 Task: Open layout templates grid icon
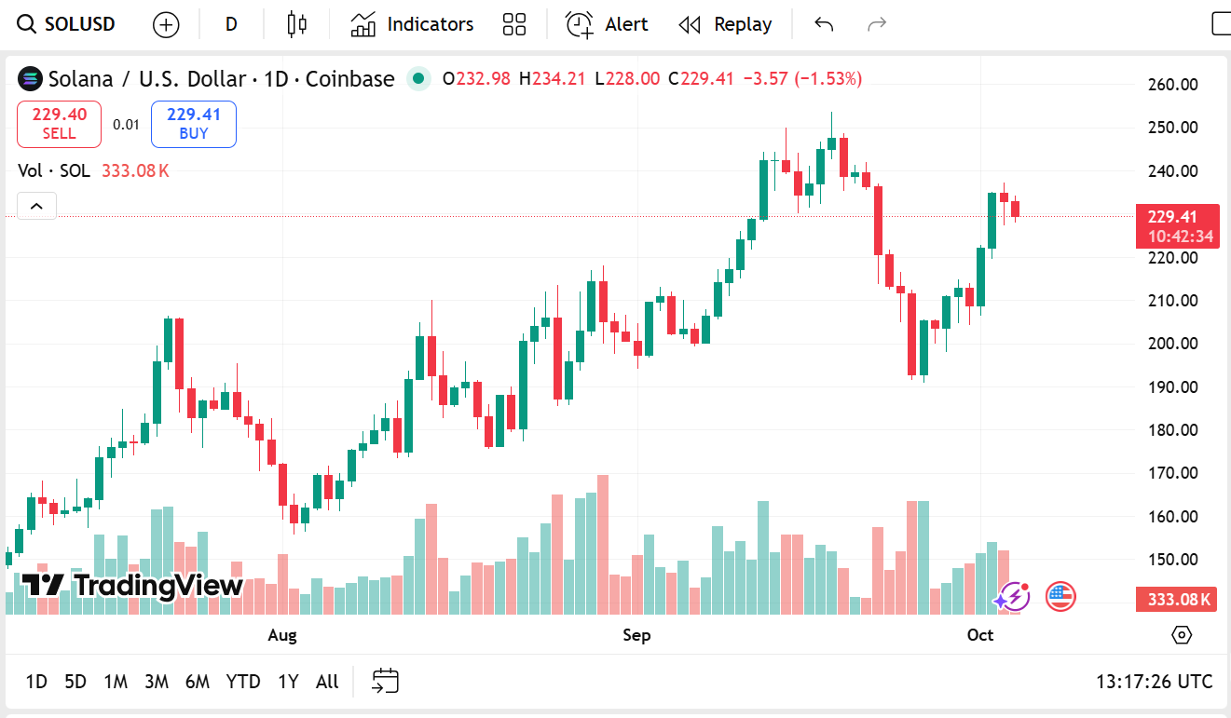click(514, 24)
